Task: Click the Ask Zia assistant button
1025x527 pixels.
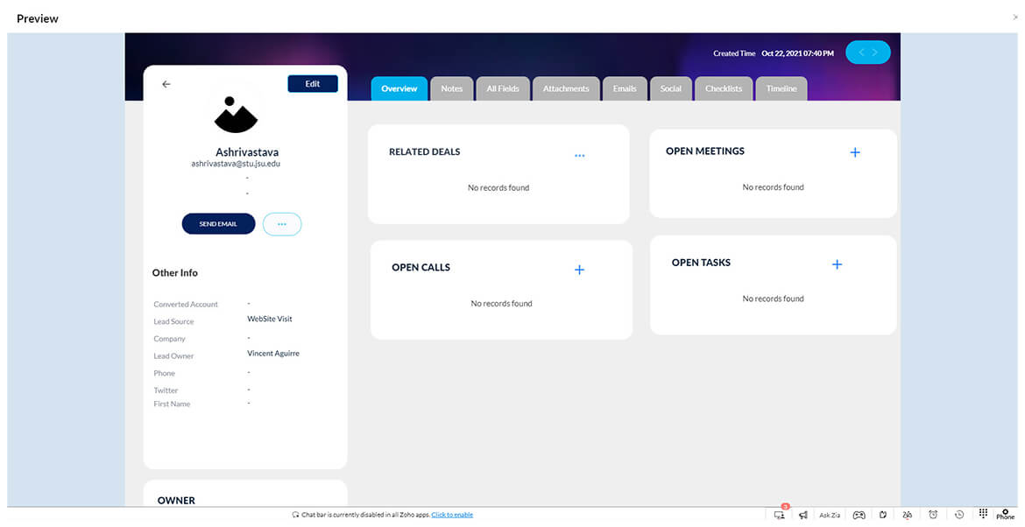Action: pyautogui.click(x=830, y=515)
